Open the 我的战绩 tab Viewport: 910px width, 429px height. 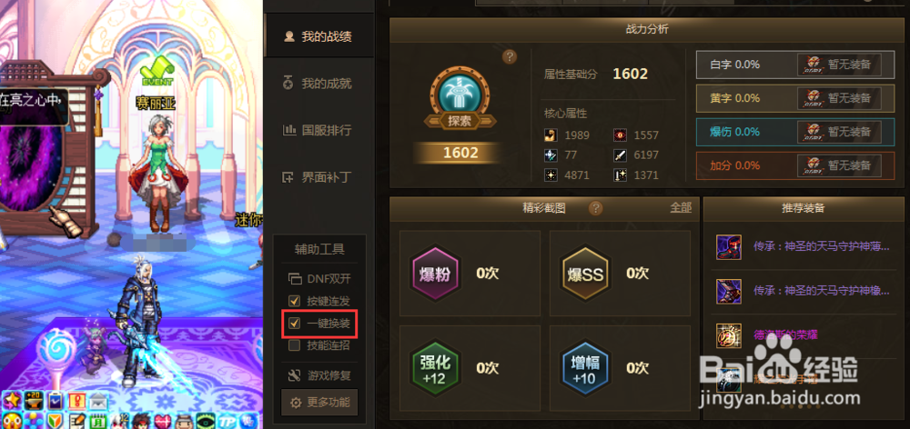[x=318, y=36]
